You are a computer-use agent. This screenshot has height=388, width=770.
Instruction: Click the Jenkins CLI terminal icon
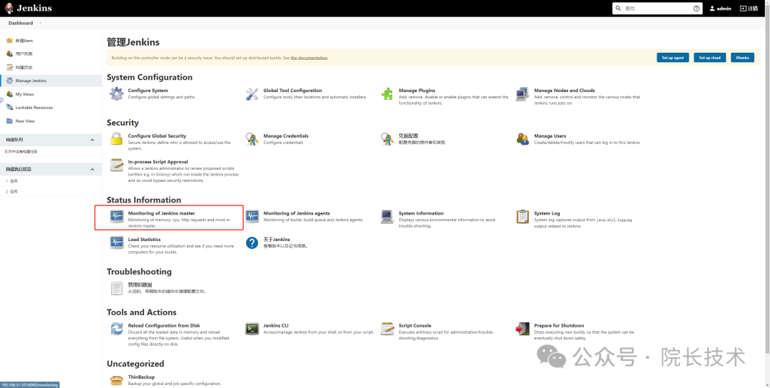[252, 329]
